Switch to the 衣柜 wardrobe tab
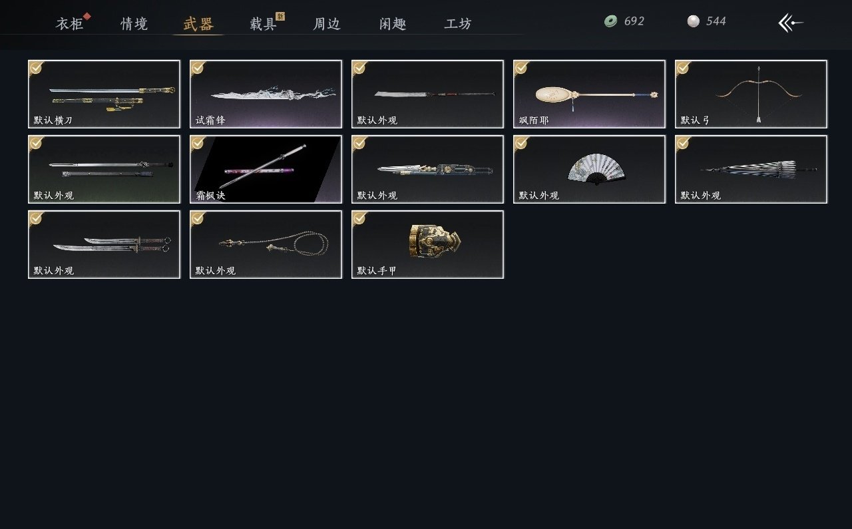The width and height of the screenshot is (852, 529). click(x=70, y=24)
